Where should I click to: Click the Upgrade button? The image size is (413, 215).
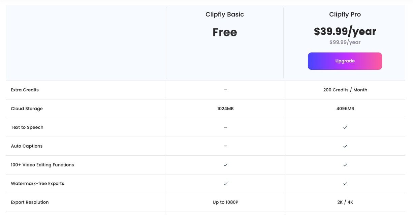345,61
